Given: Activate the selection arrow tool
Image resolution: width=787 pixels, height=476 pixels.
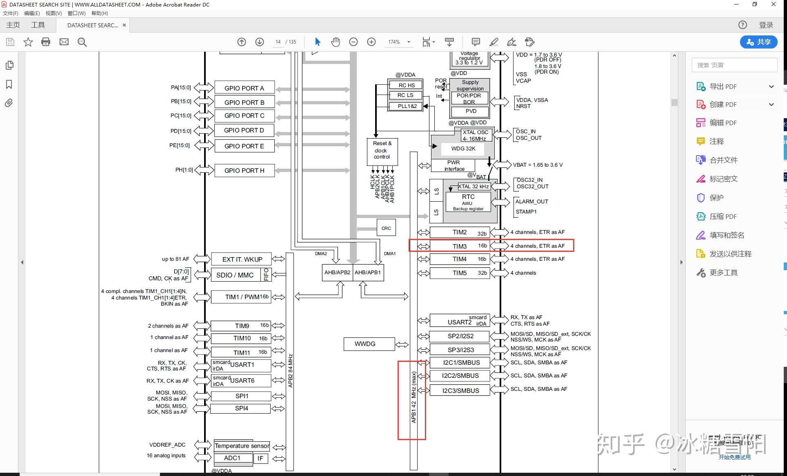Looking at the screenshot, I should pyautogui.click(x=318, y=42).
